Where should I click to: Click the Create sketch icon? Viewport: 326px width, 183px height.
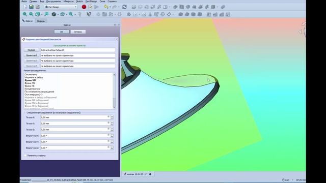point(135,14)
